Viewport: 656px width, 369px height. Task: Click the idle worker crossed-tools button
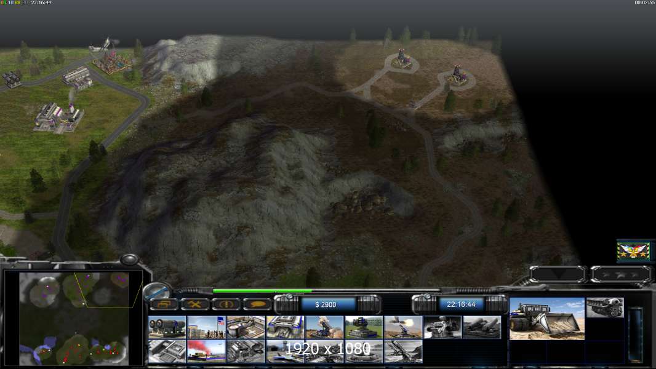[194, 304]
